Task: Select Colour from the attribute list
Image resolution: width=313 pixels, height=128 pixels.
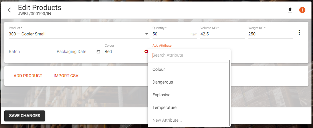Action: (x=189, y=70)
